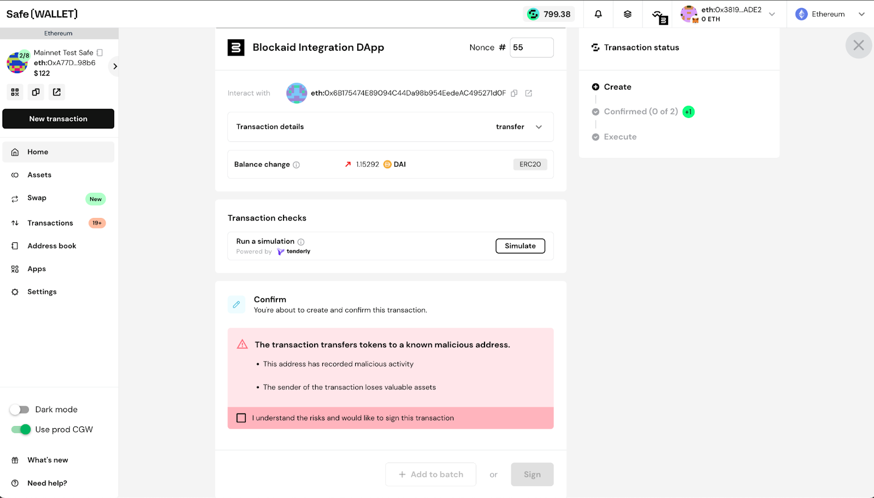Copy the interact-with contract address
This screenshot has height=498, width=874.
tap(514, 93)
